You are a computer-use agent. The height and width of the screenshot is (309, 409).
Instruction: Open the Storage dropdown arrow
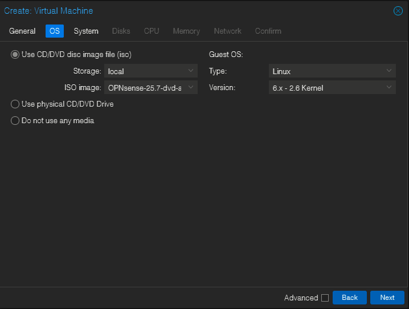pyautogui.click(x=191, y=71)
